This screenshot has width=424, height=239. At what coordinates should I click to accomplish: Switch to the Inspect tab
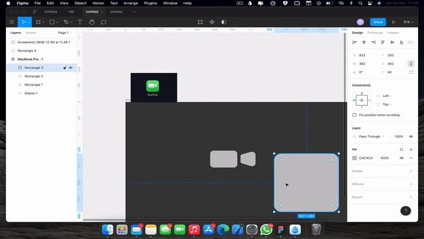[393, 33]
